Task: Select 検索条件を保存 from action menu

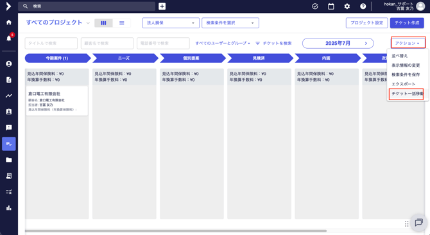Action: (406, 74)
